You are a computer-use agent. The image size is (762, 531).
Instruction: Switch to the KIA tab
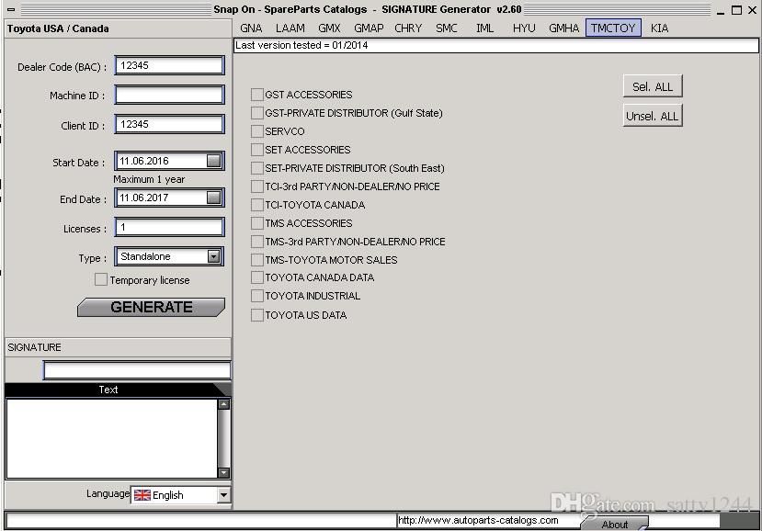coord(659,28)
